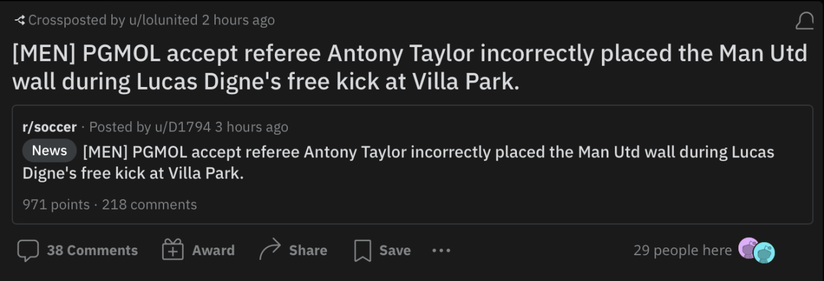Image resolution: width=824 pixels, height=281 pixels.
Task: Save the post with the bookmark icon
Action: pyautogui.click(x=363, y=251)
